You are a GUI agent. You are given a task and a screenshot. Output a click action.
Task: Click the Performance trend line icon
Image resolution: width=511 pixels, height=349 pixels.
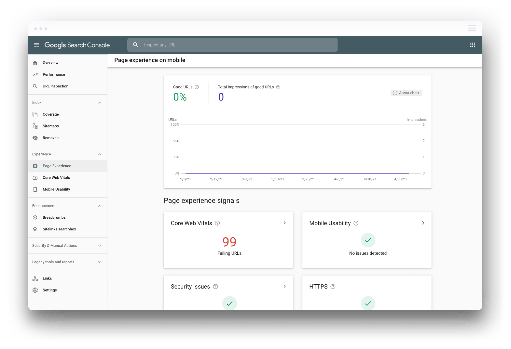35,74
